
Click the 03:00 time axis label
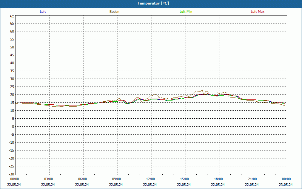[x=49, y=179]
